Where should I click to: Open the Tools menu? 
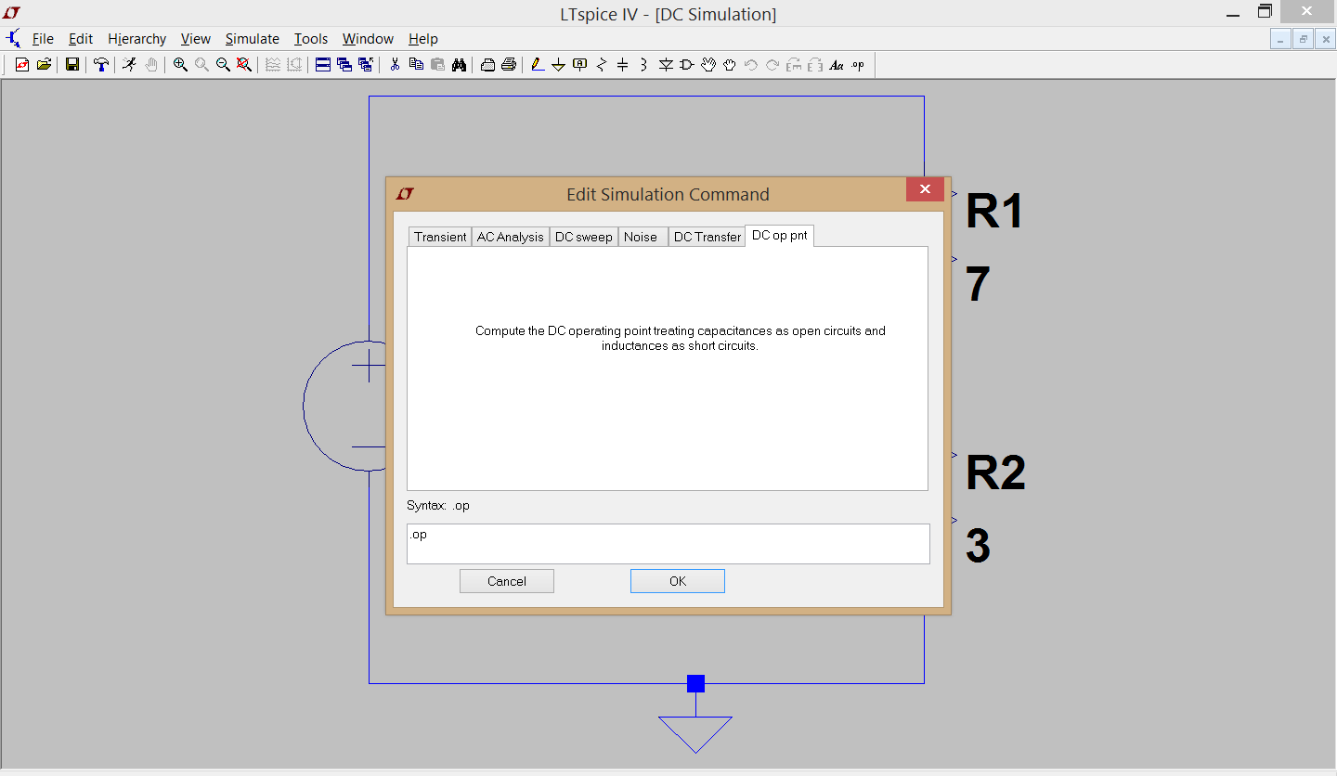coord(311,39)
